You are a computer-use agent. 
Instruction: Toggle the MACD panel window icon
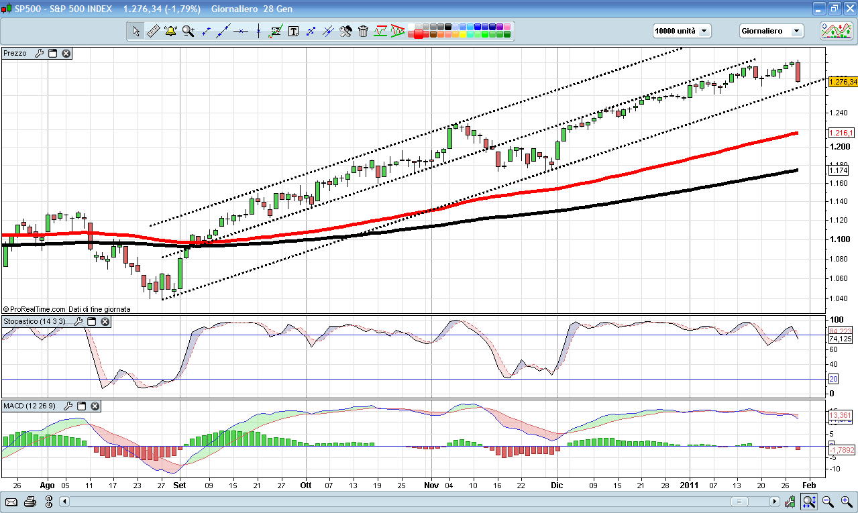(82, 406)
